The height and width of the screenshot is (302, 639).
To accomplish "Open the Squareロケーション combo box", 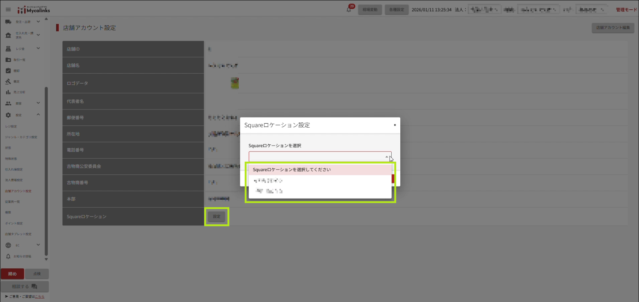I will (320, 156).
